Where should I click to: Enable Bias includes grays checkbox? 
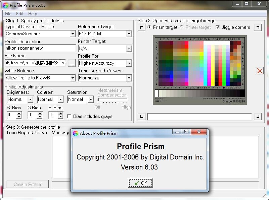coord(69,116)
